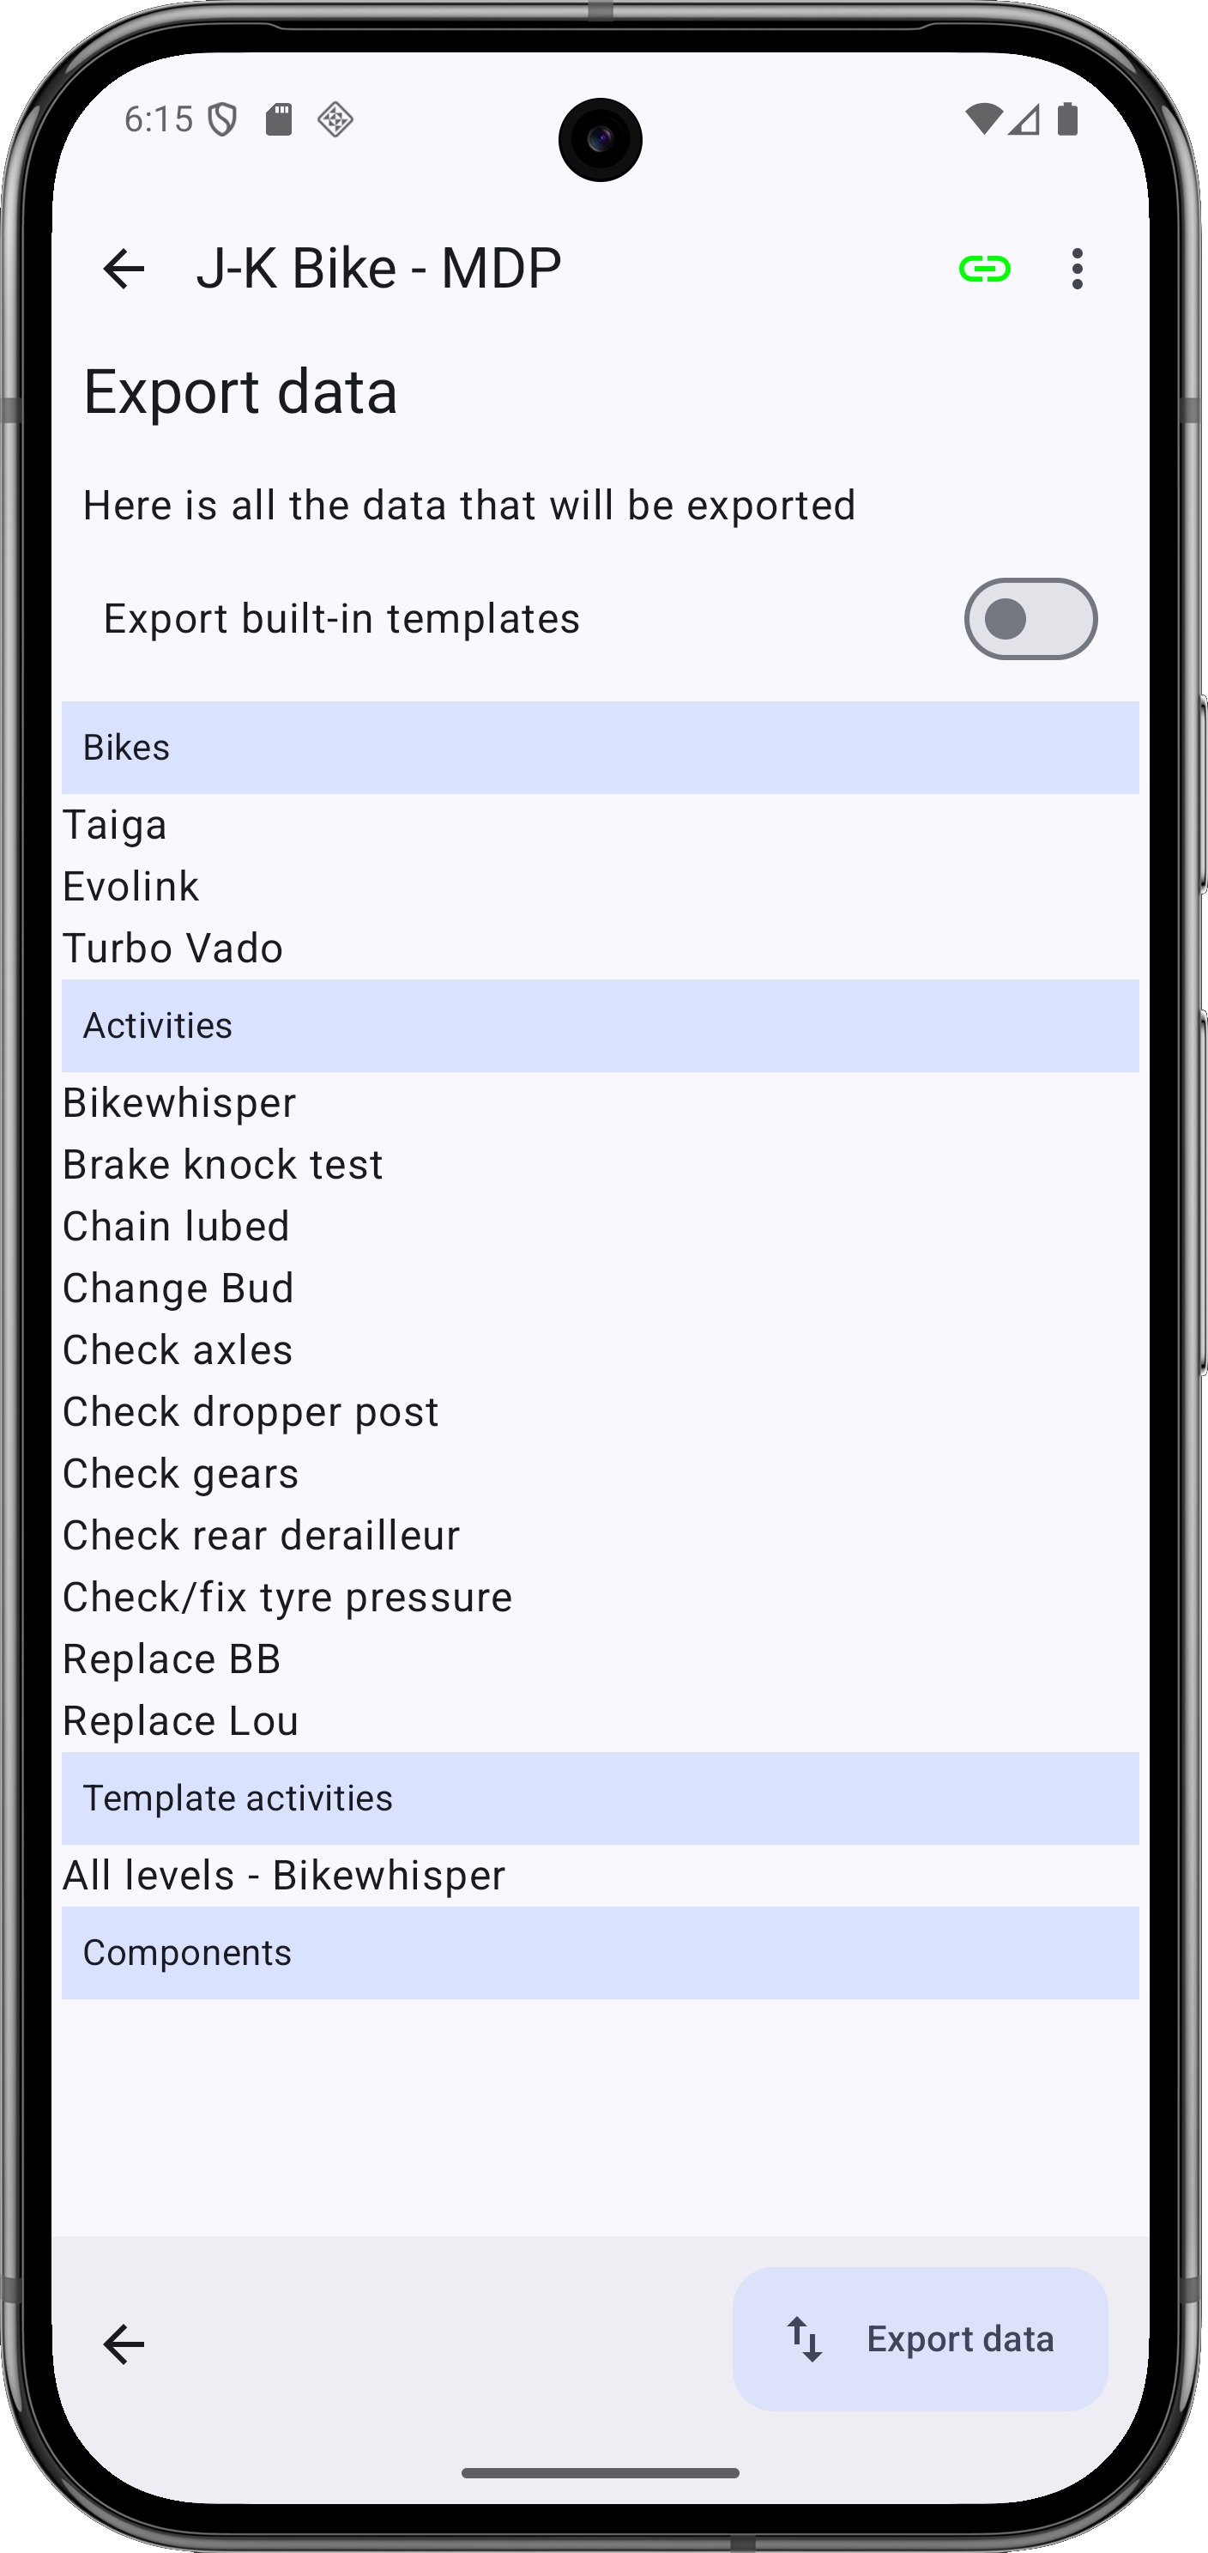The image size is (1208, 2553).
Task: Select the Taiga bike entry
Action: click(x=115, y=826)
